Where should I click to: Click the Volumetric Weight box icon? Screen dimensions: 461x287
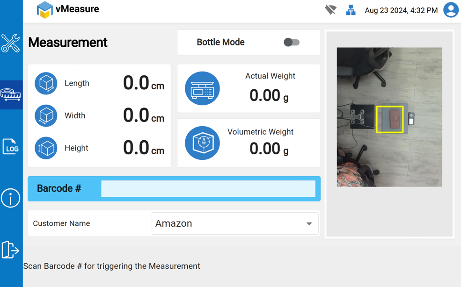click(202, 143)
